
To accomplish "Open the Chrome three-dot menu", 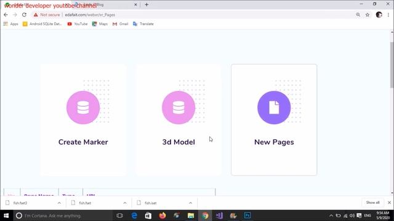I will coord(388,15).
